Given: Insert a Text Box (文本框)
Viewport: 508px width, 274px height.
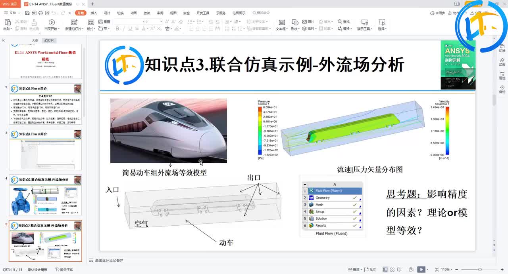Looking at the screenshot, I should click(x=281, y=25).
